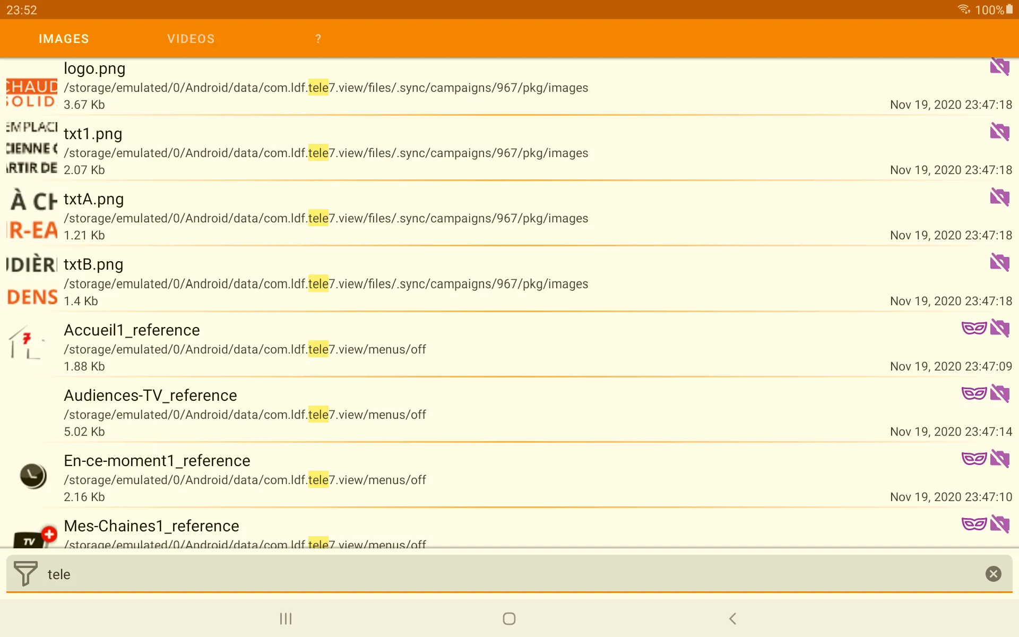Tap the no-camera icon on txt1.png row

coord(999,131)
